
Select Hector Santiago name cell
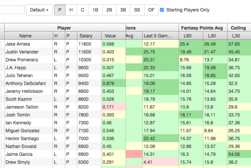(x=28, y=138)
